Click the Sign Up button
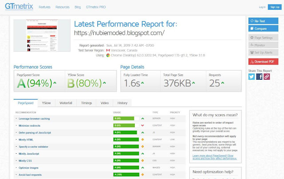The image size is (284, 179). click(275, 7)
